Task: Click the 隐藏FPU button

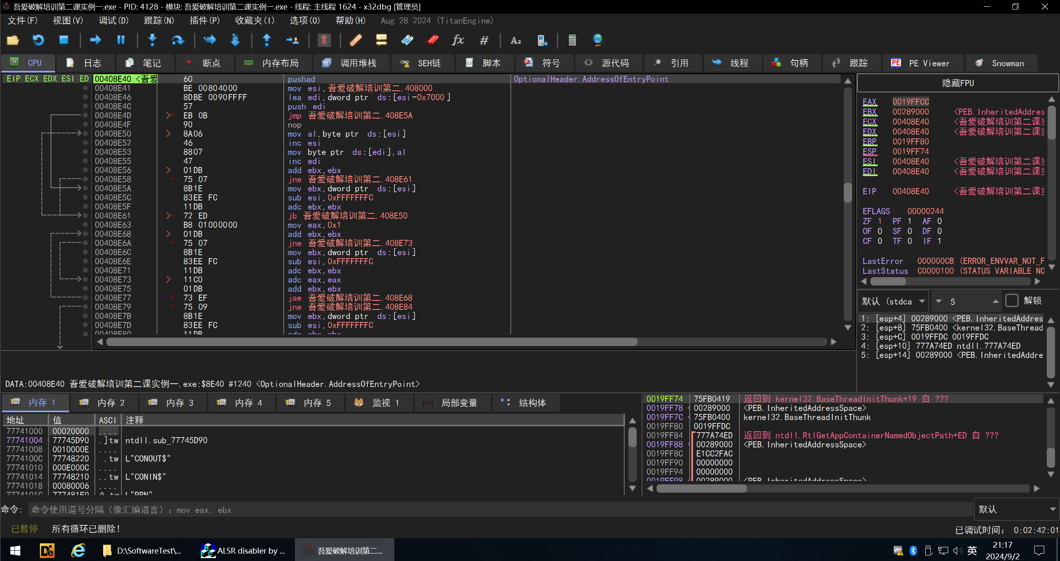Action: [957, 83]
